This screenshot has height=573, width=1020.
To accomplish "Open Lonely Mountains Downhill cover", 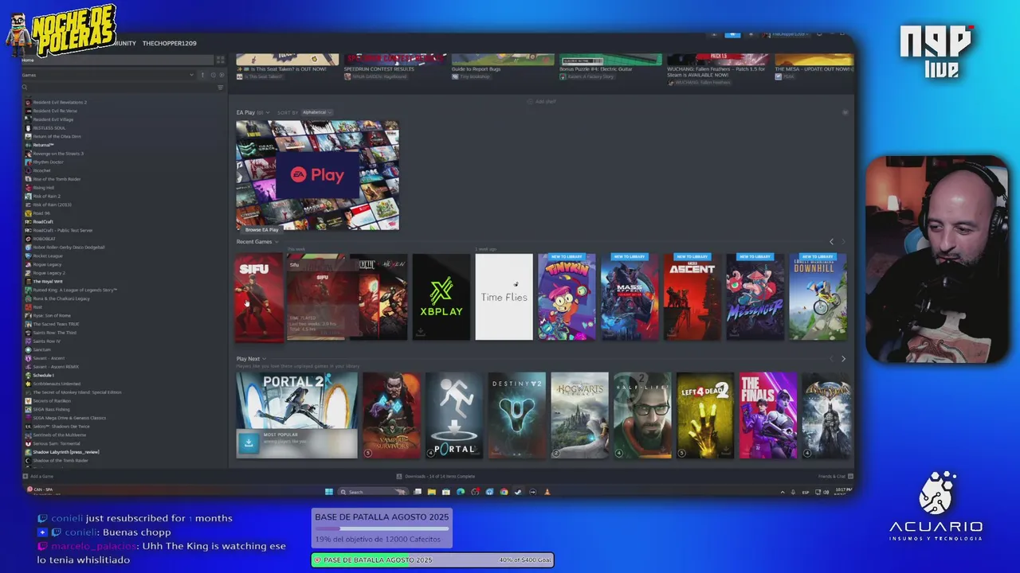I will tap(818, 297).
